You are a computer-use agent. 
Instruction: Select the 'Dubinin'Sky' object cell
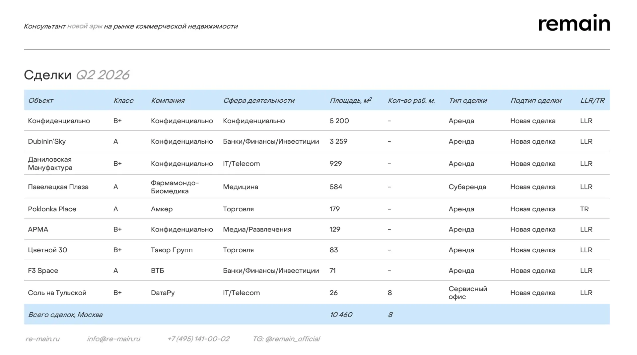[x=47, y=141]
